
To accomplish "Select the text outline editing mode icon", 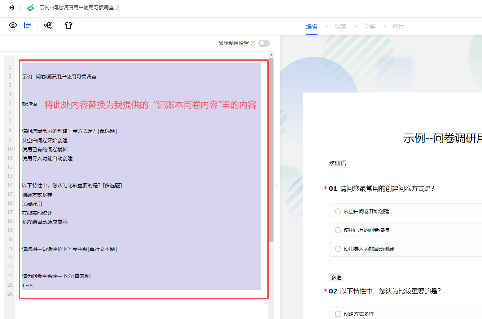I will 27,25.
